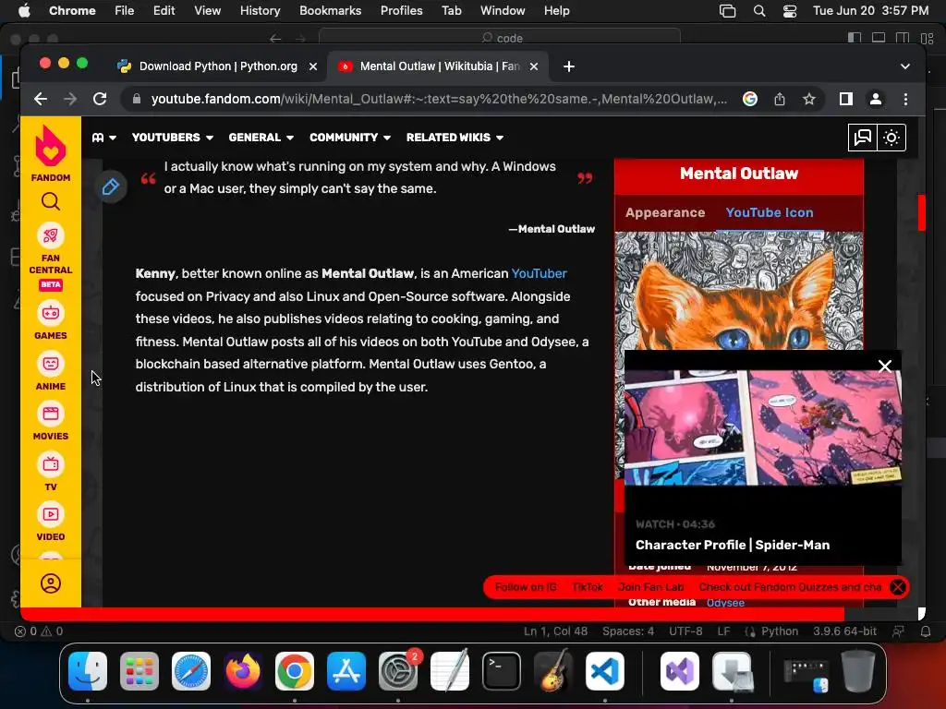Click TikTok link in red banner
This screenshot has height=709, width=946.
point(587,586)
